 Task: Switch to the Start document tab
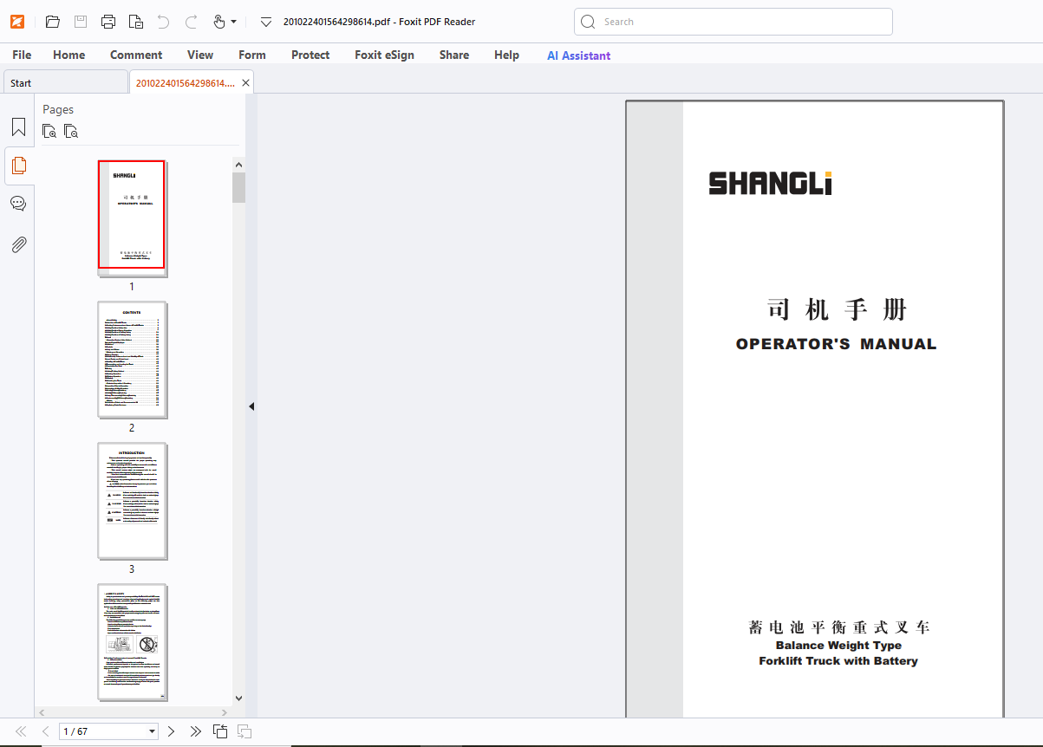click(66, 83)
